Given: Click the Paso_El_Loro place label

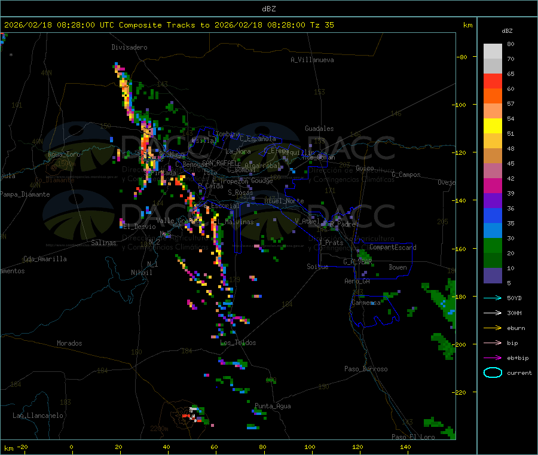Looking at the screenshot, I should (x=413, y=437).
